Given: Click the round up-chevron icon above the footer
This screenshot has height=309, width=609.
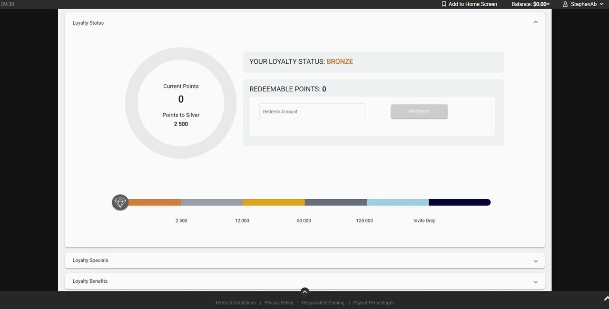Looking at the screenshot, I should point(304,291).
